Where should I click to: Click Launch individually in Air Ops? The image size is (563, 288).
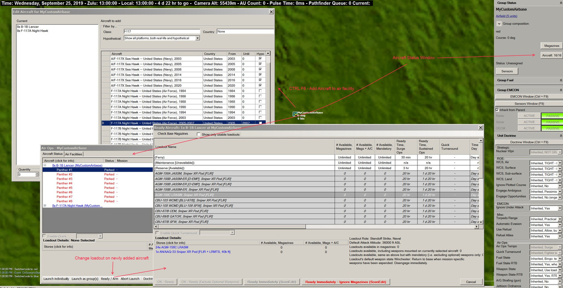56,279
